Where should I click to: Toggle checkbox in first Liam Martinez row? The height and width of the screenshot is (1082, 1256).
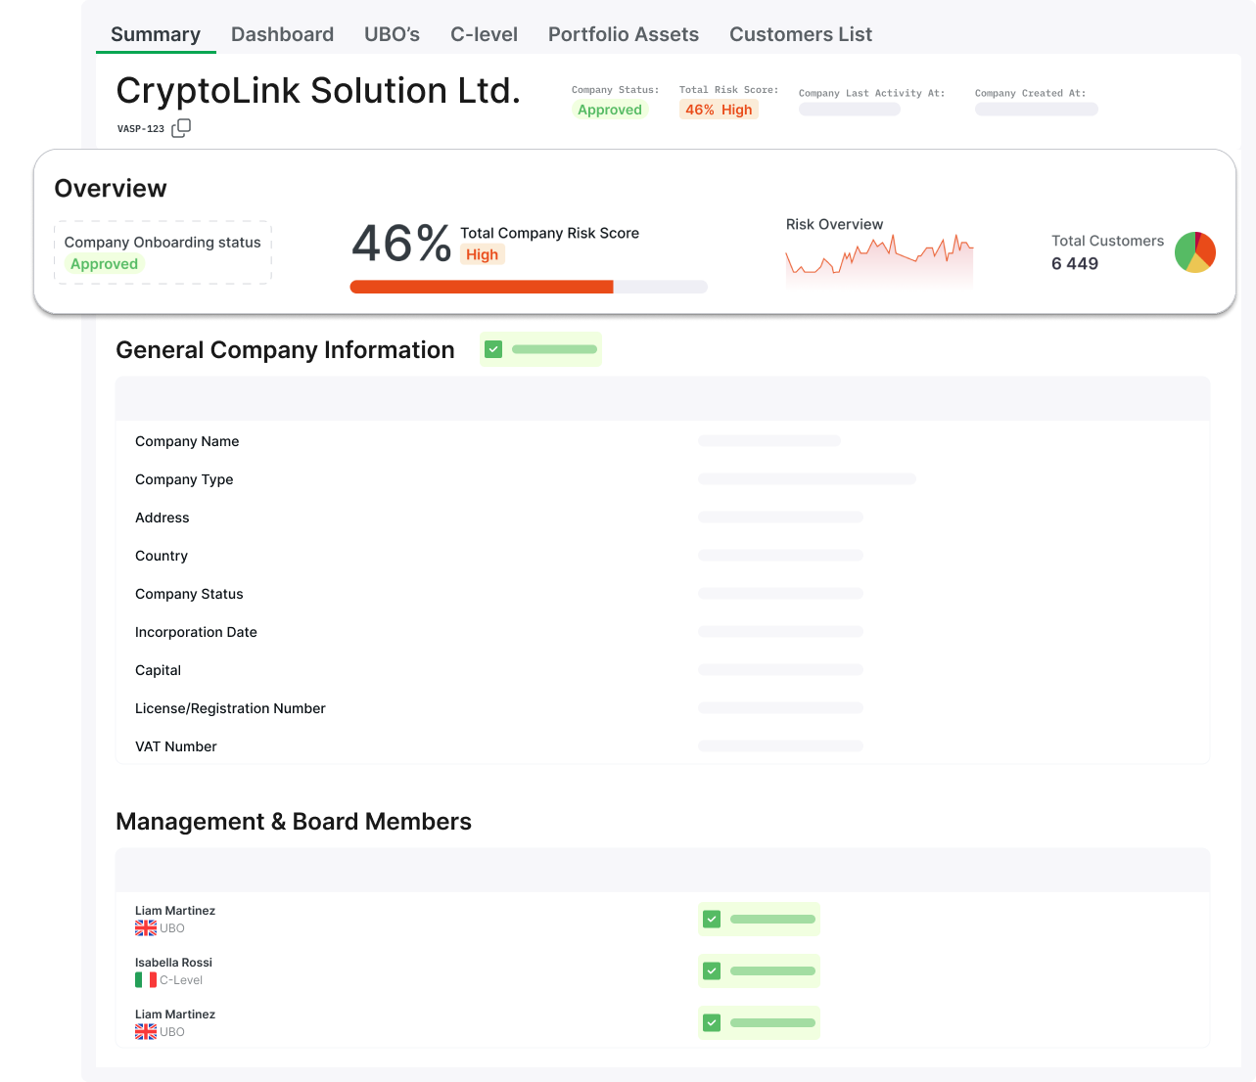pos(712,919)
